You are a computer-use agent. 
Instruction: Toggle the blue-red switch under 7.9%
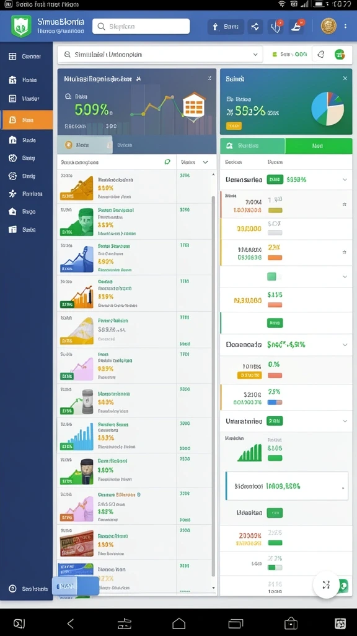pos(275,402)
